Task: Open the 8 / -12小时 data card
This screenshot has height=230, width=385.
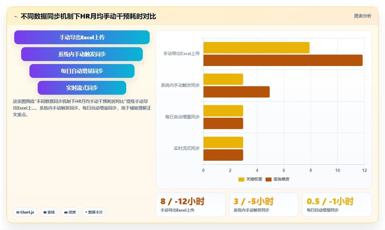Action: [x=191, y=205]
